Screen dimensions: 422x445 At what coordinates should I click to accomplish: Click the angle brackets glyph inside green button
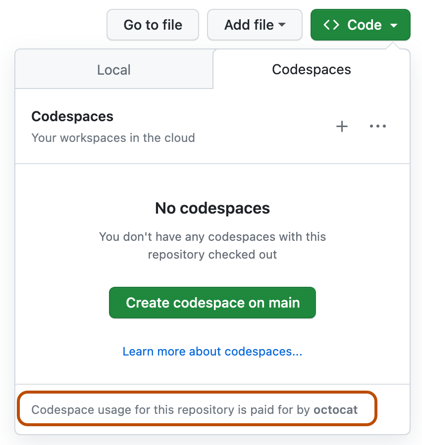coord(333,25)
